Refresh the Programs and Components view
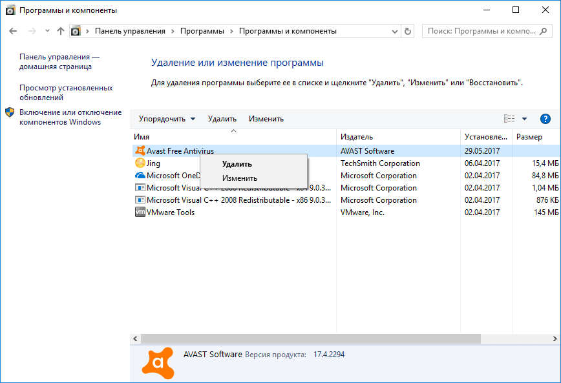Viewport: 561px width, 383px height. tap(408, 32)
